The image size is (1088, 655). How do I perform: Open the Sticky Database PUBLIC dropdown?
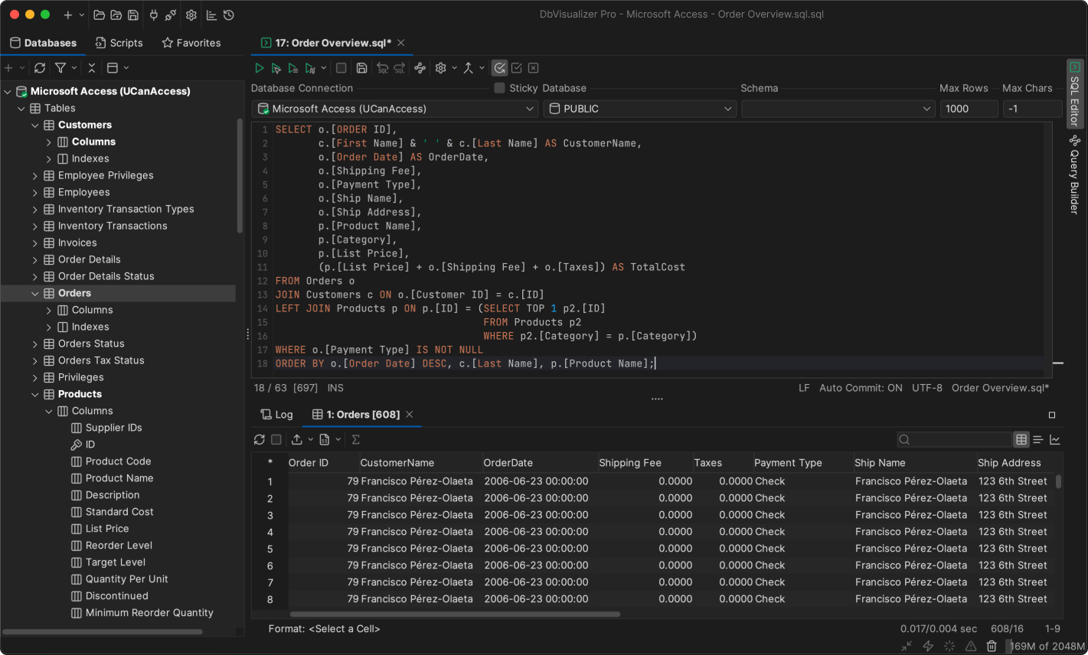(x=640, y=109)
